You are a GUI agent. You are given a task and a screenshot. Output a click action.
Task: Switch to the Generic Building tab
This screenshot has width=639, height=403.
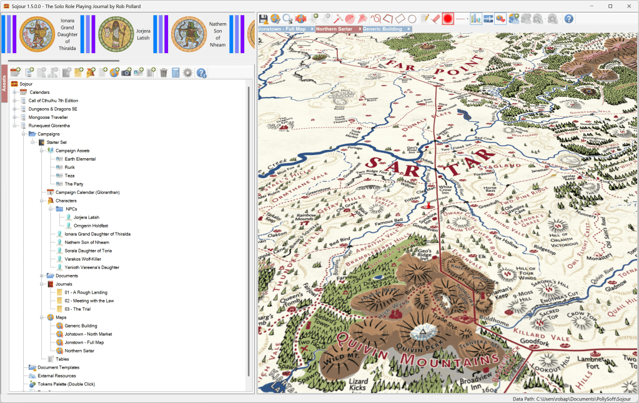click(382, 29)
